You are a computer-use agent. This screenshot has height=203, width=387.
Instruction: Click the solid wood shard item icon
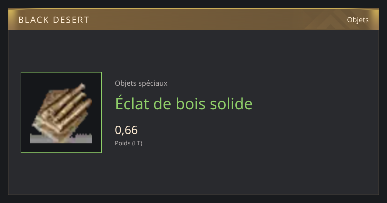coord(61,112)
